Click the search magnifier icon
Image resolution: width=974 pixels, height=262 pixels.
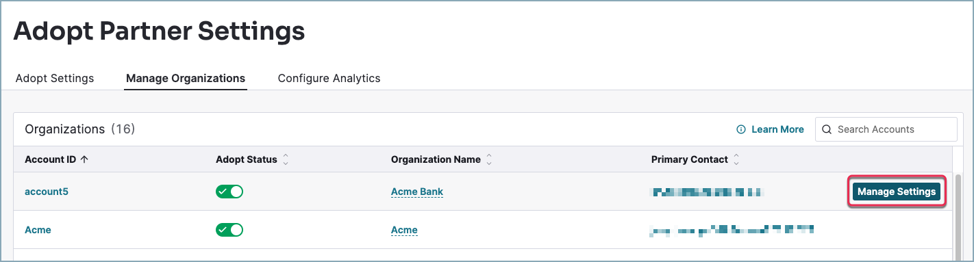[x=827, y=129]
